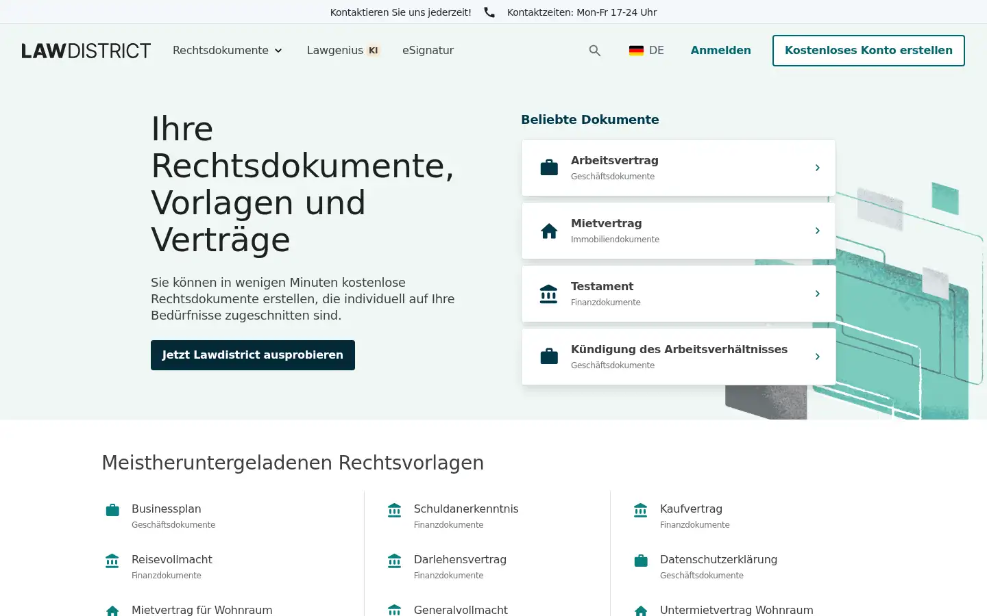Click the bank icon next to Kaufvertrag

coord(641,510)
